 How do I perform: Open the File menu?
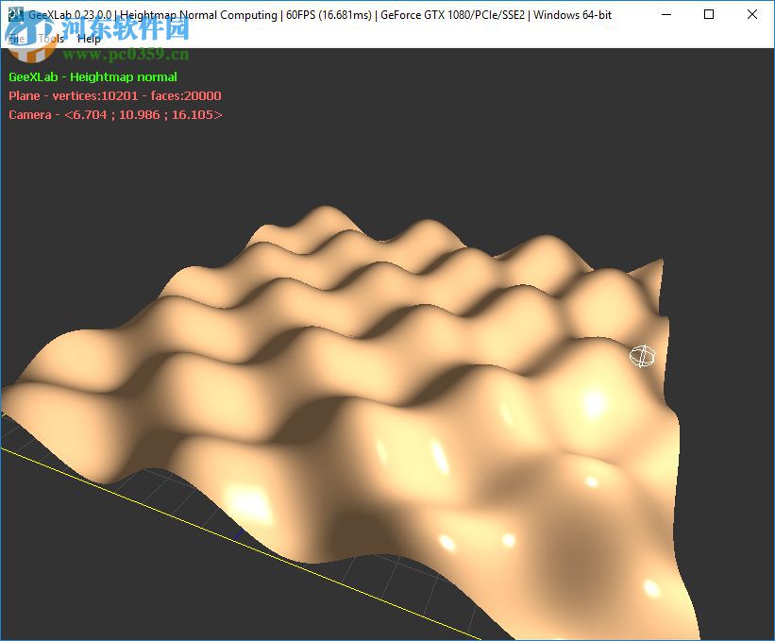click(x=15, y=38)
